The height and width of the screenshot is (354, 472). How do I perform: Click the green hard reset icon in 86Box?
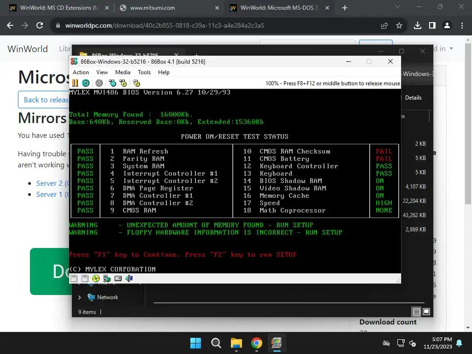86,83
